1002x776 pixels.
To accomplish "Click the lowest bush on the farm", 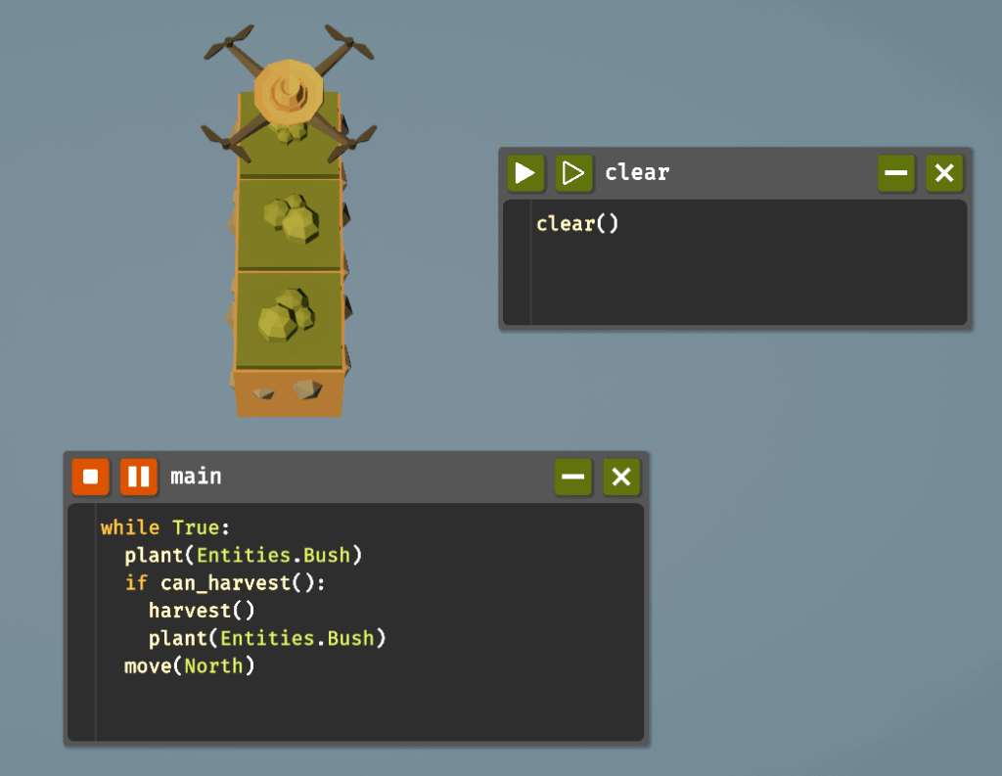I will pyautogui.click(x=285, y=316).
